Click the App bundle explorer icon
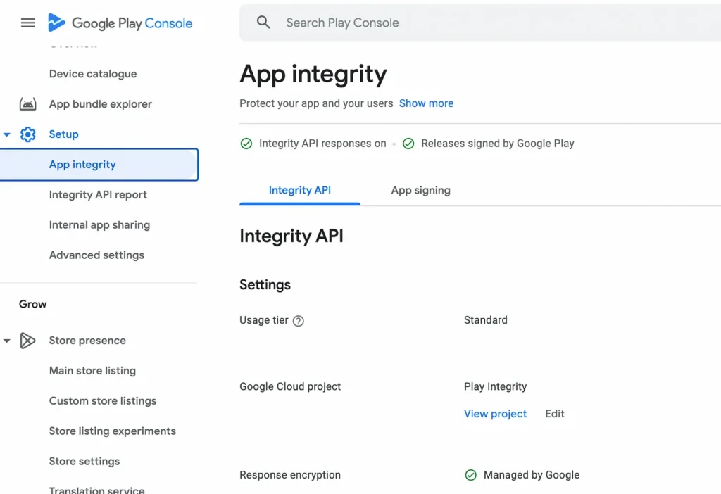This screenshot has height=494, width=721. click(27, 104)
